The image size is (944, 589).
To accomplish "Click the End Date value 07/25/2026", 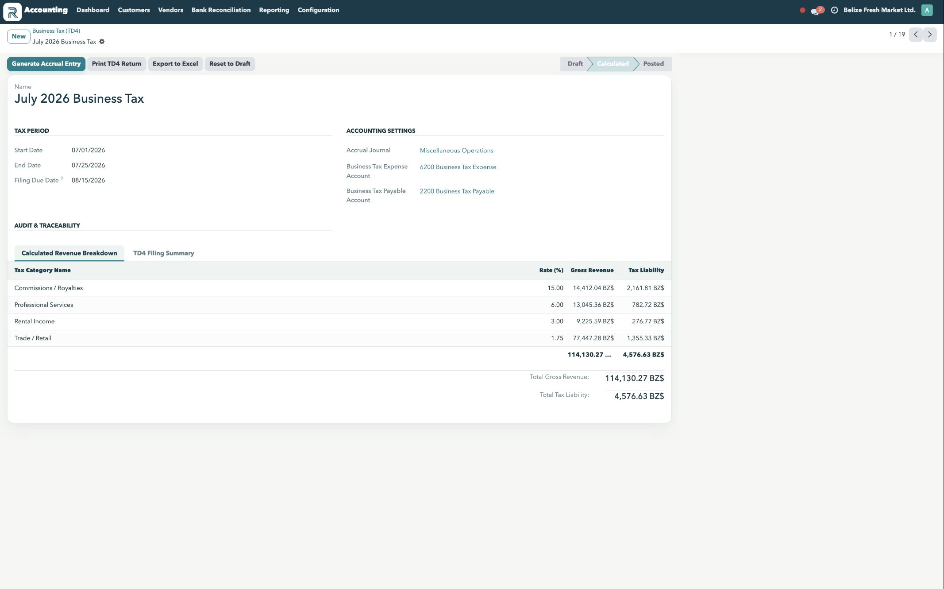I will click(88, 165).
